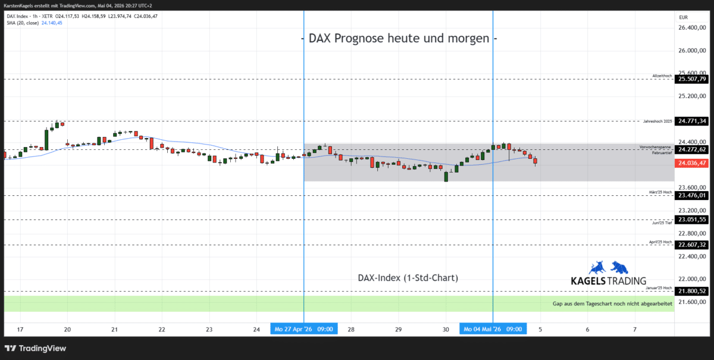The width and height of the screenshot is (714, 360).
Task: Click the 22.400,00 price scale value
Action: point(692,256)
